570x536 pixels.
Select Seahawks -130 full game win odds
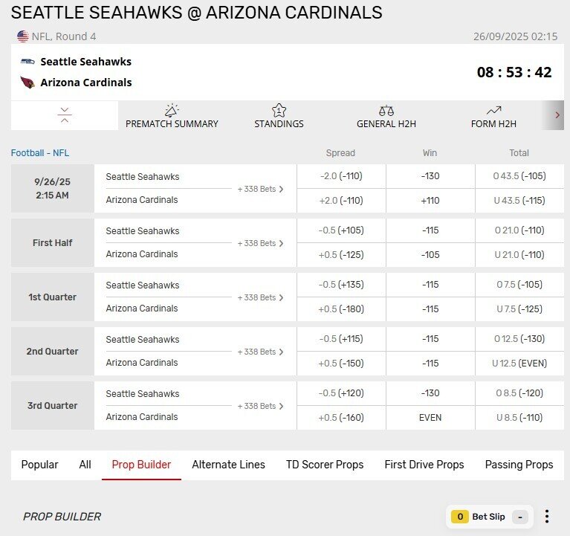click(430, 177)
